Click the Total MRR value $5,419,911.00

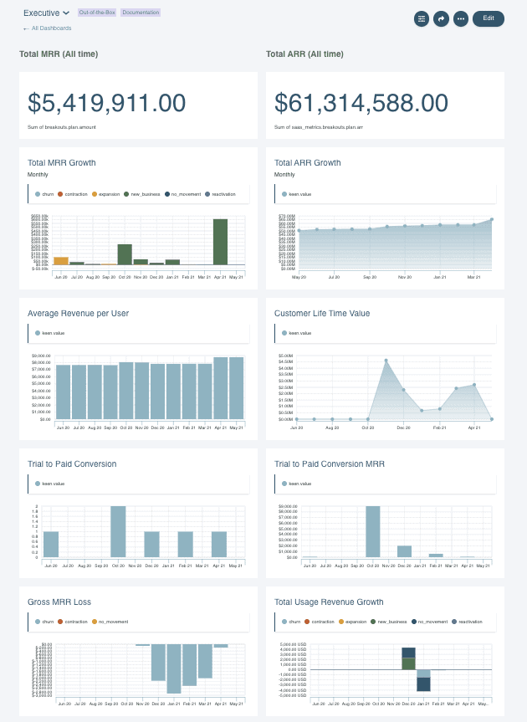pos(107,102)
